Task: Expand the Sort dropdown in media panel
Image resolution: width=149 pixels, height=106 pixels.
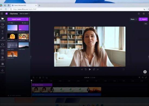Action: pos(25,23)
